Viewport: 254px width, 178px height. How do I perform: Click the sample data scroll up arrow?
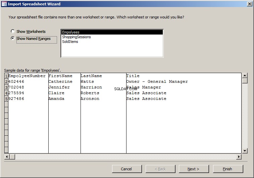click(x=245, y=75)
